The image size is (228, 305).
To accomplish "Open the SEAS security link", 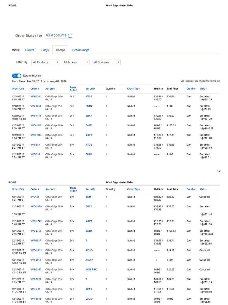I will [89, 289].
